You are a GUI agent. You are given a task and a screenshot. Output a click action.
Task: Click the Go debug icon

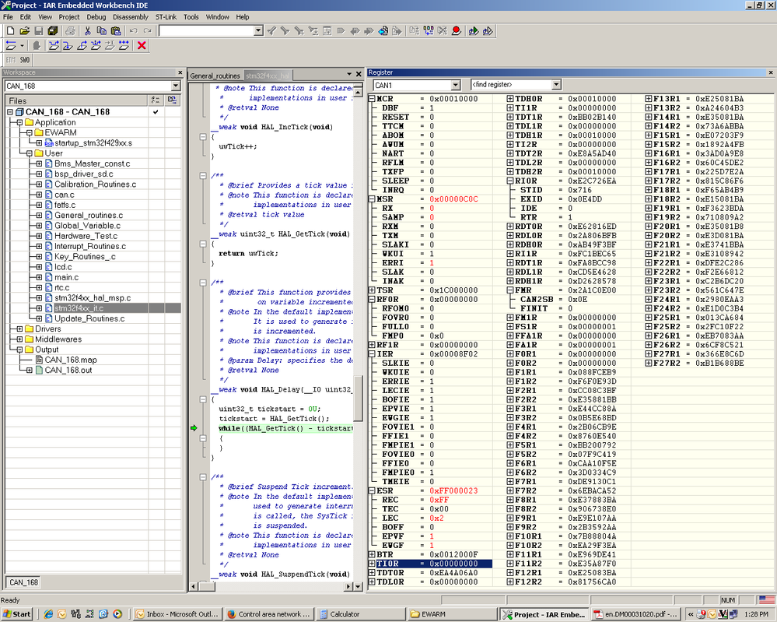point(124,46)
